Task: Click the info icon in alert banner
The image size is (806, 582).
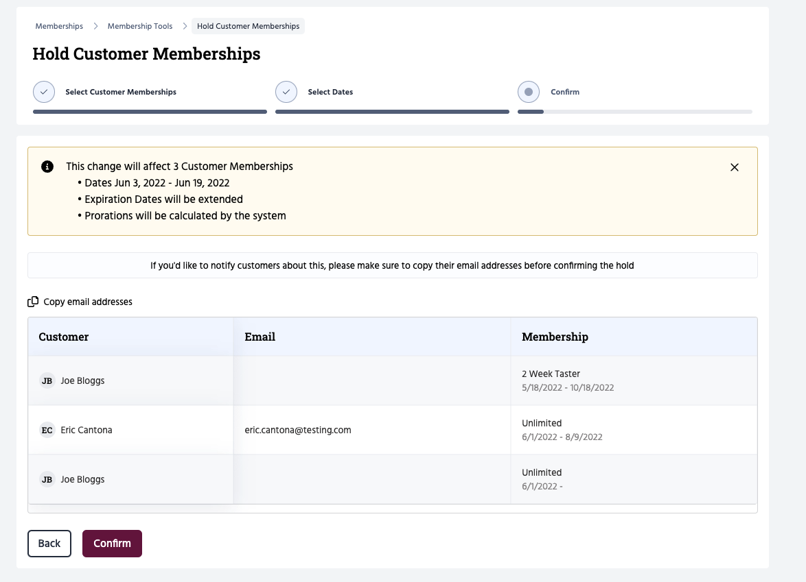Action: click(47, 167)
